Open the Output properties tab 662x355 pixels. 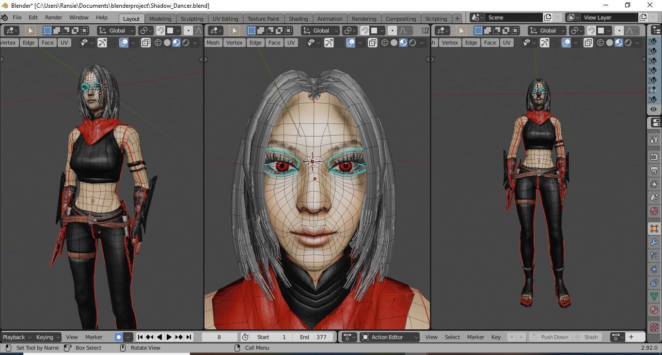(x=654, y=170)
